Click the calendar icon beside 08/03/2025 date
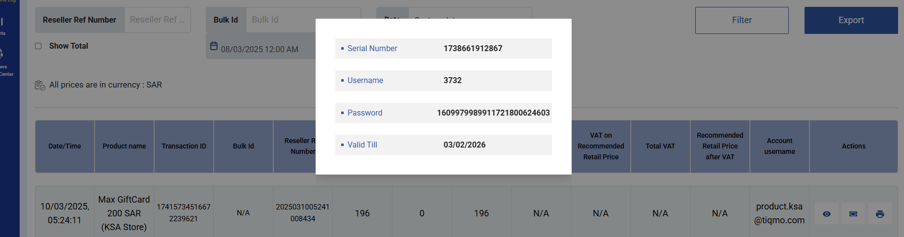 (214, 46)
